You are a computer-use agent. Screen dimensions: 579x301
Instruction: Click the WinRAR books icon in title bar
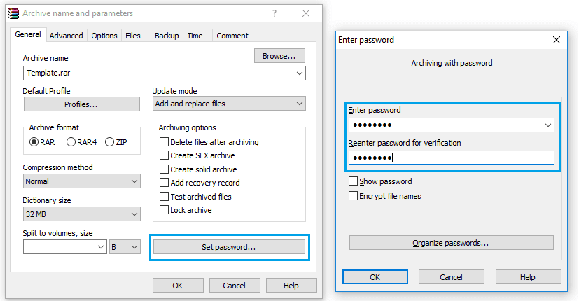pyautogui.click(x=13, y=13)
